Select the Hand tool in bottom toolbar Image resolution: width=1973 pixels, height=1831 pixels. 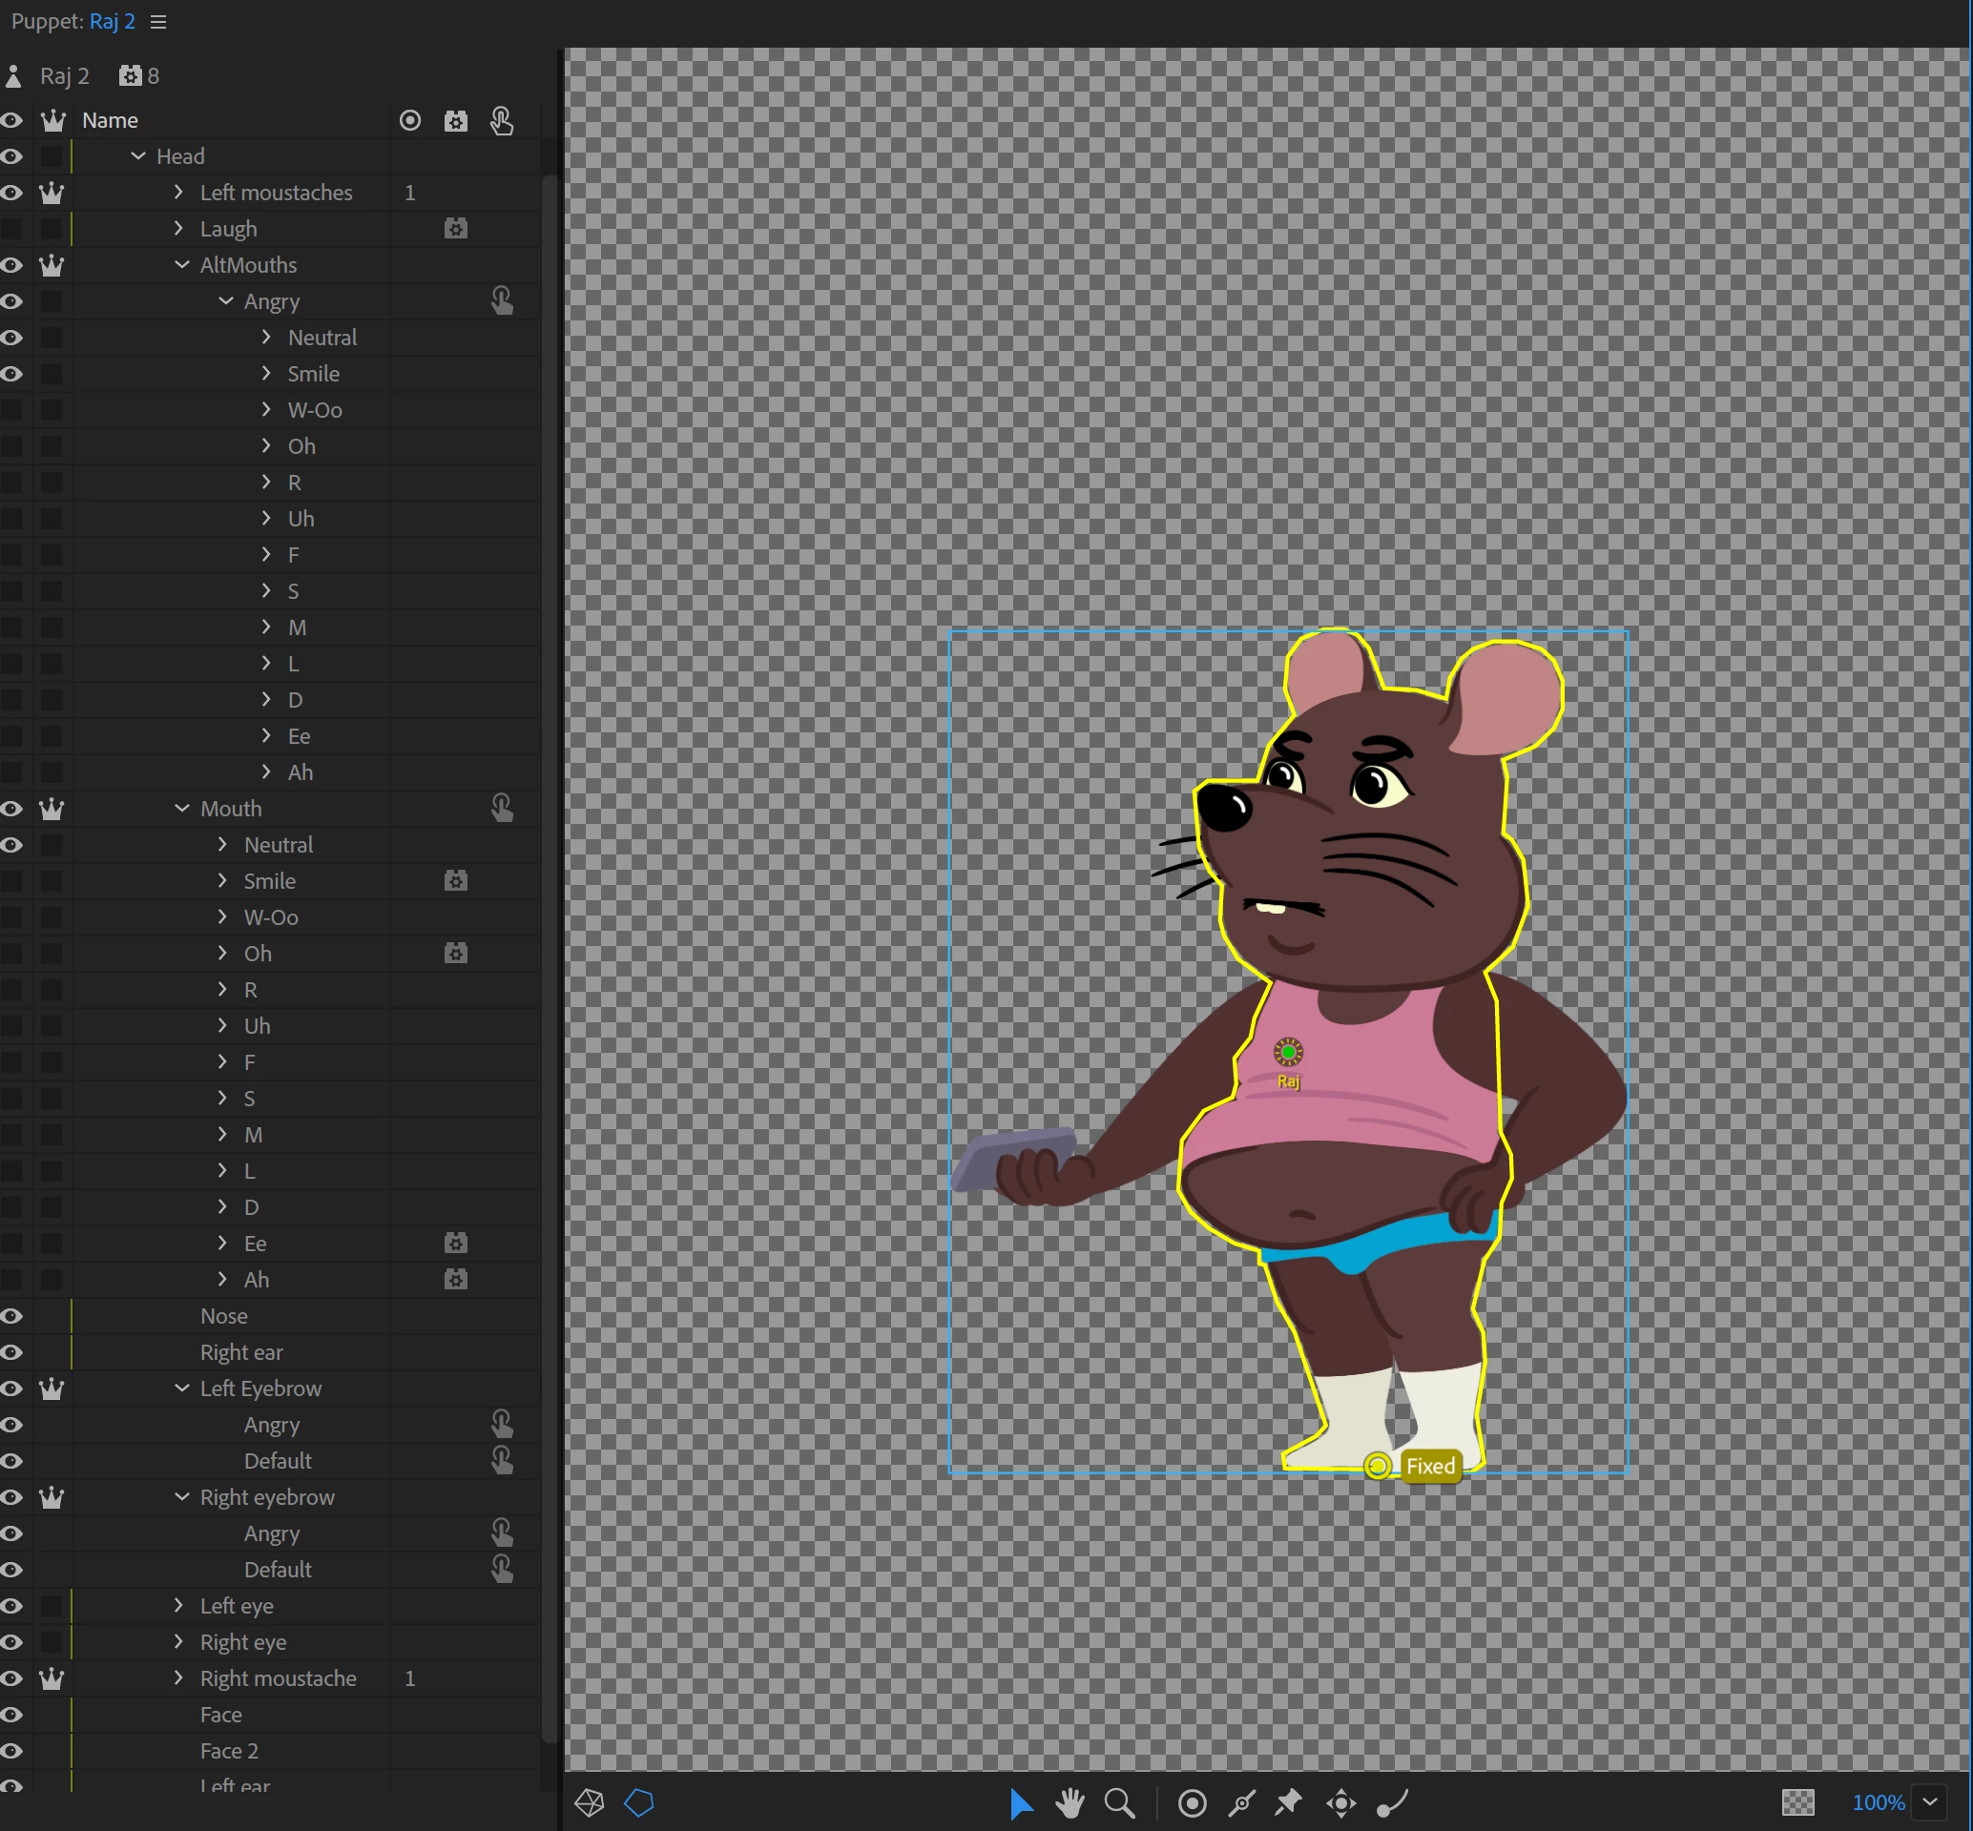click(1070, 1802)
